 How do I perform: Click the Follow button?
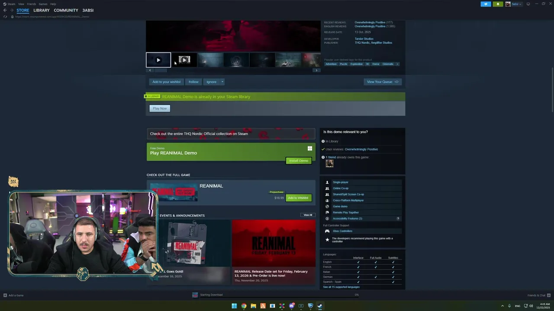click(x=193, y=82)
